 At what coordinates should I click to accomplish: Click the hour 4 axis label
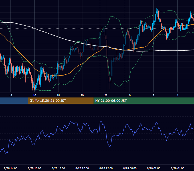177,95
